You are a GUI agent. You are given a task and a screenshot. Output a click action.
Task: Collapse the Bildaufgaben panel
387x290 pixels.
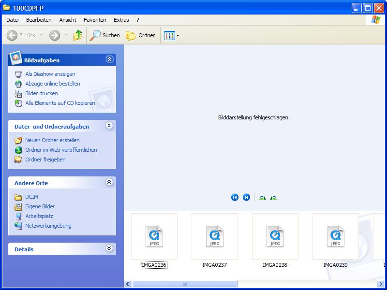pos(109,59)
